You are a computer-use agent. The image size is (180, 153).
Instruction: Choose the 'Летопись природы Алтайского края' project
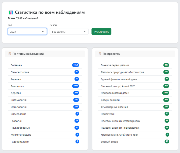pos(122,72)
